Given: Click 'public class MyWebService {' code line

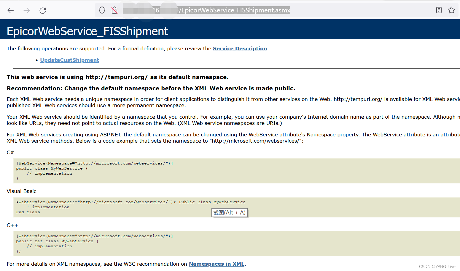Looking at the screenshot, I should [x=52, y=168].
